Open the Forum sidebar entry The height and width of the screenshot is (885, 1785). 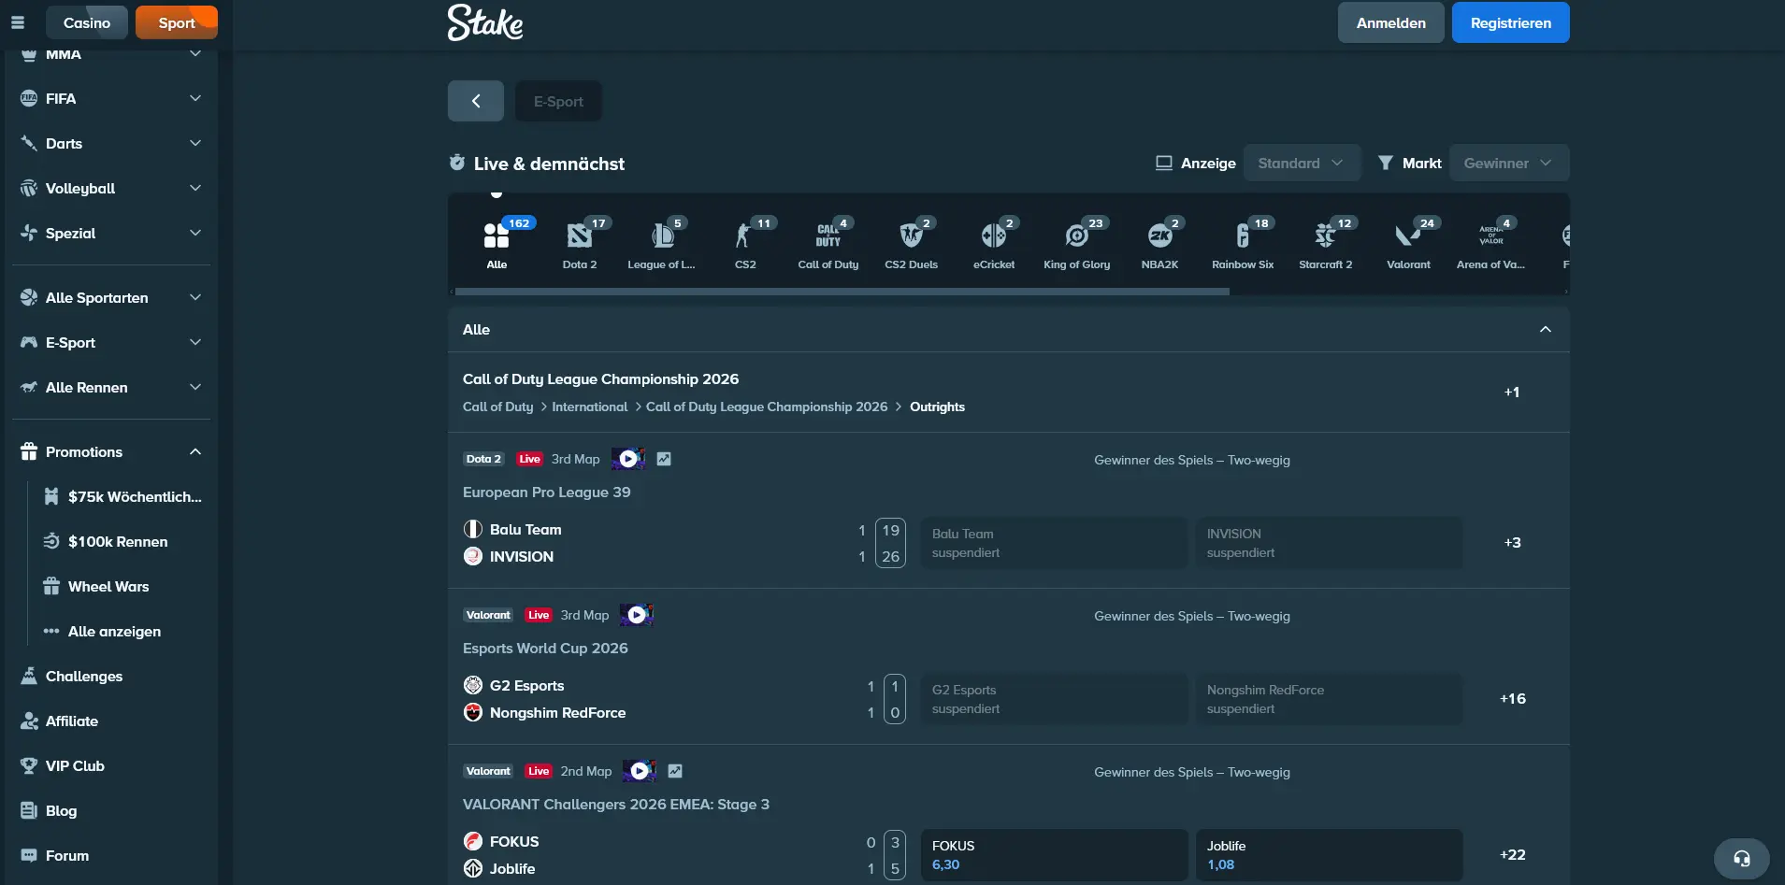pos(110,855)
